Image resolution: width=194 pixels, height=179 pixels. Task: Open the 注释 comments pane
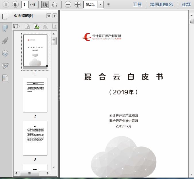186,5
